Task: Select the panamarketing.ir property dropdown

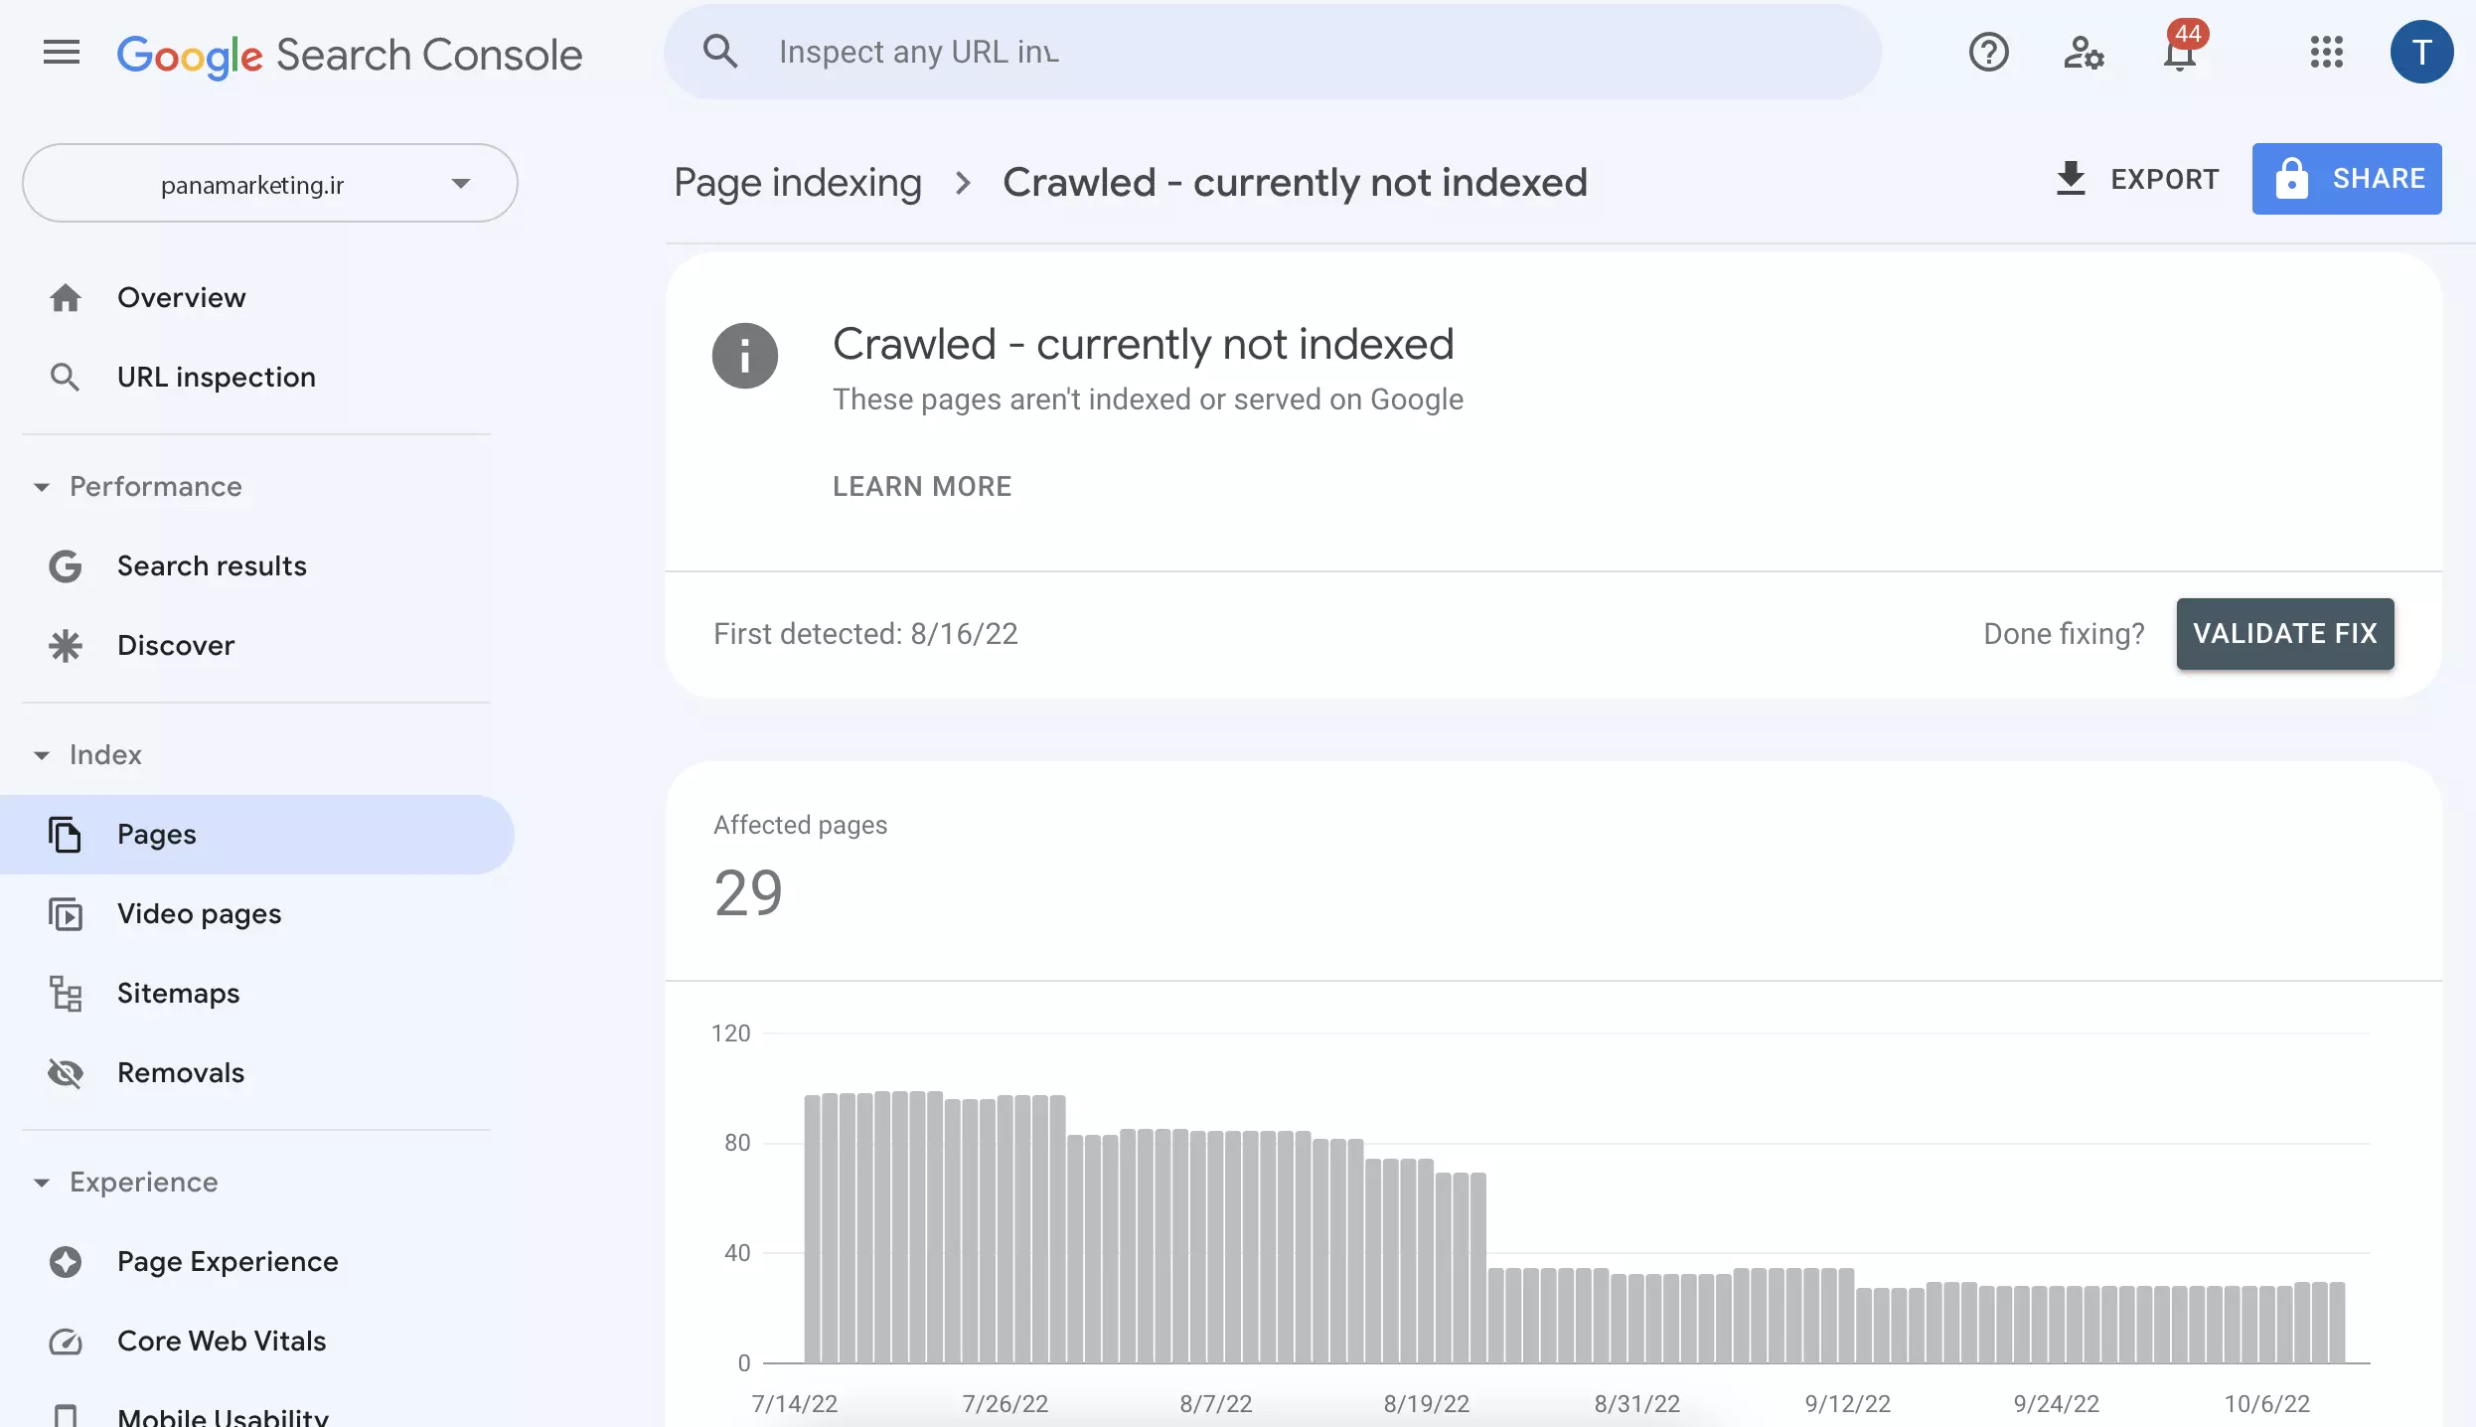Action: (x=270, y=182)
